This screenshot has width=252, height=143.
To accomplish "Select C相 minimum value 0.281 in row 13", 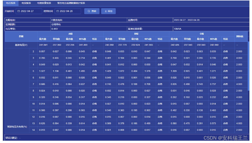I will pos(200,124).
